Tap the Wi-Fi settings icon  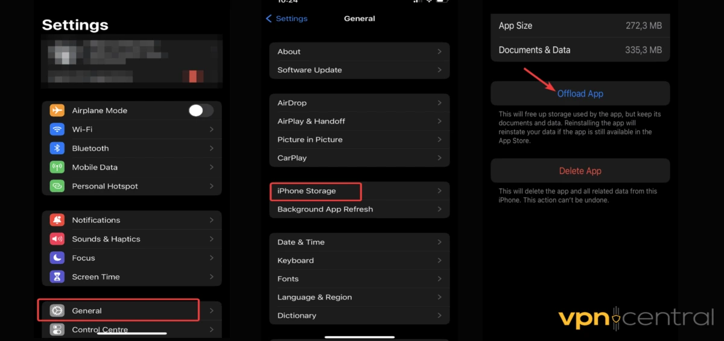point(57,130)
